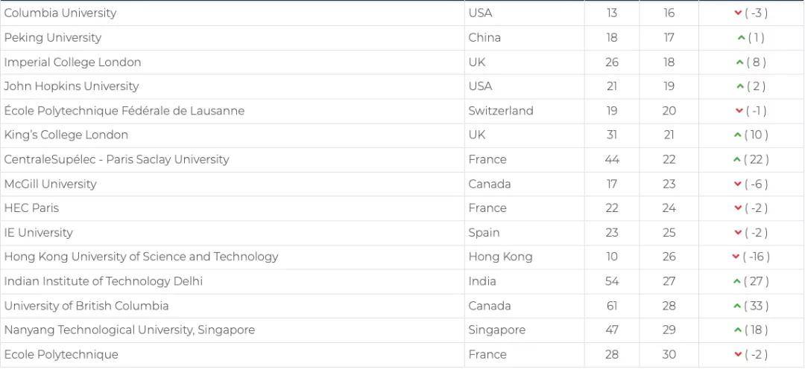
Task: Select the John Hopkins University name
Action: pyautogui.click(x=72, y=86)
